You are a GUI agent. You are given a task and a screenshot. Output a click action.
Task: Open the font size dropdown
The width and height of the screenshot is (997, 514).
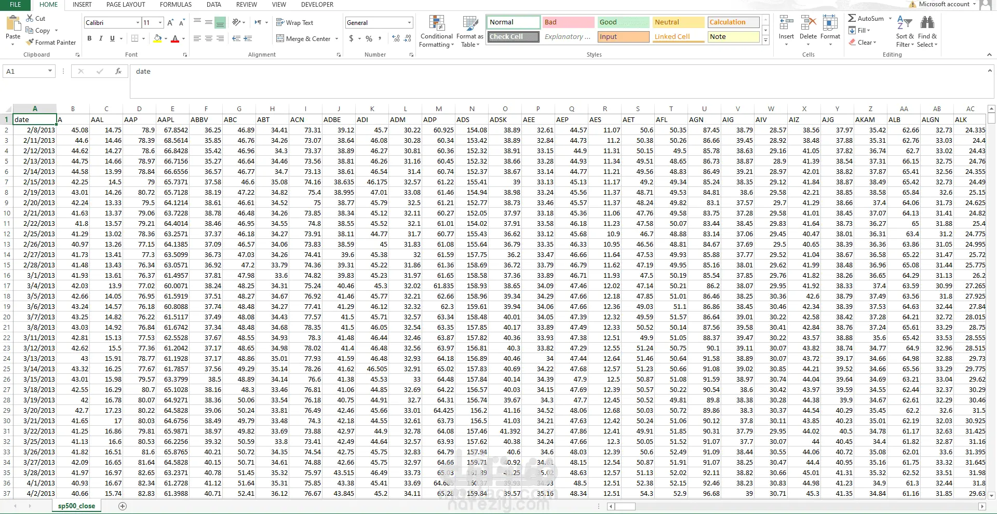pos(160,23)
